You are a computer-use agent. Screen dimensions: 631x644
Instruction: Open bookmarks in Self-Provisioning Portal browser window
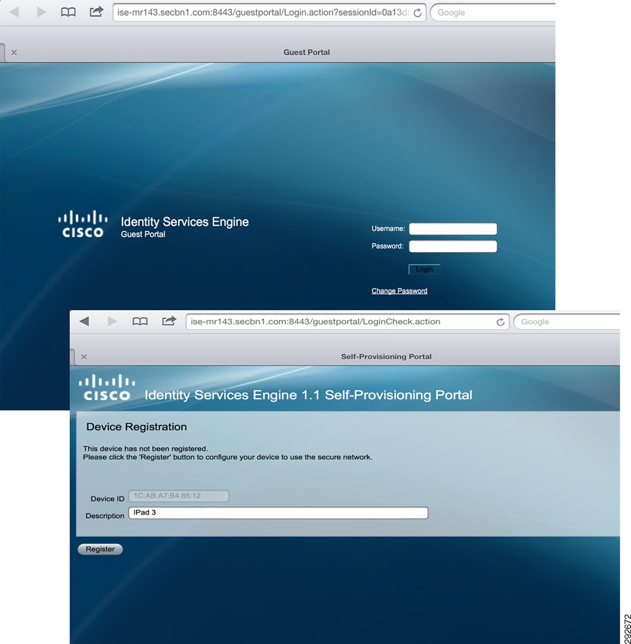click(x=140, y=321)
